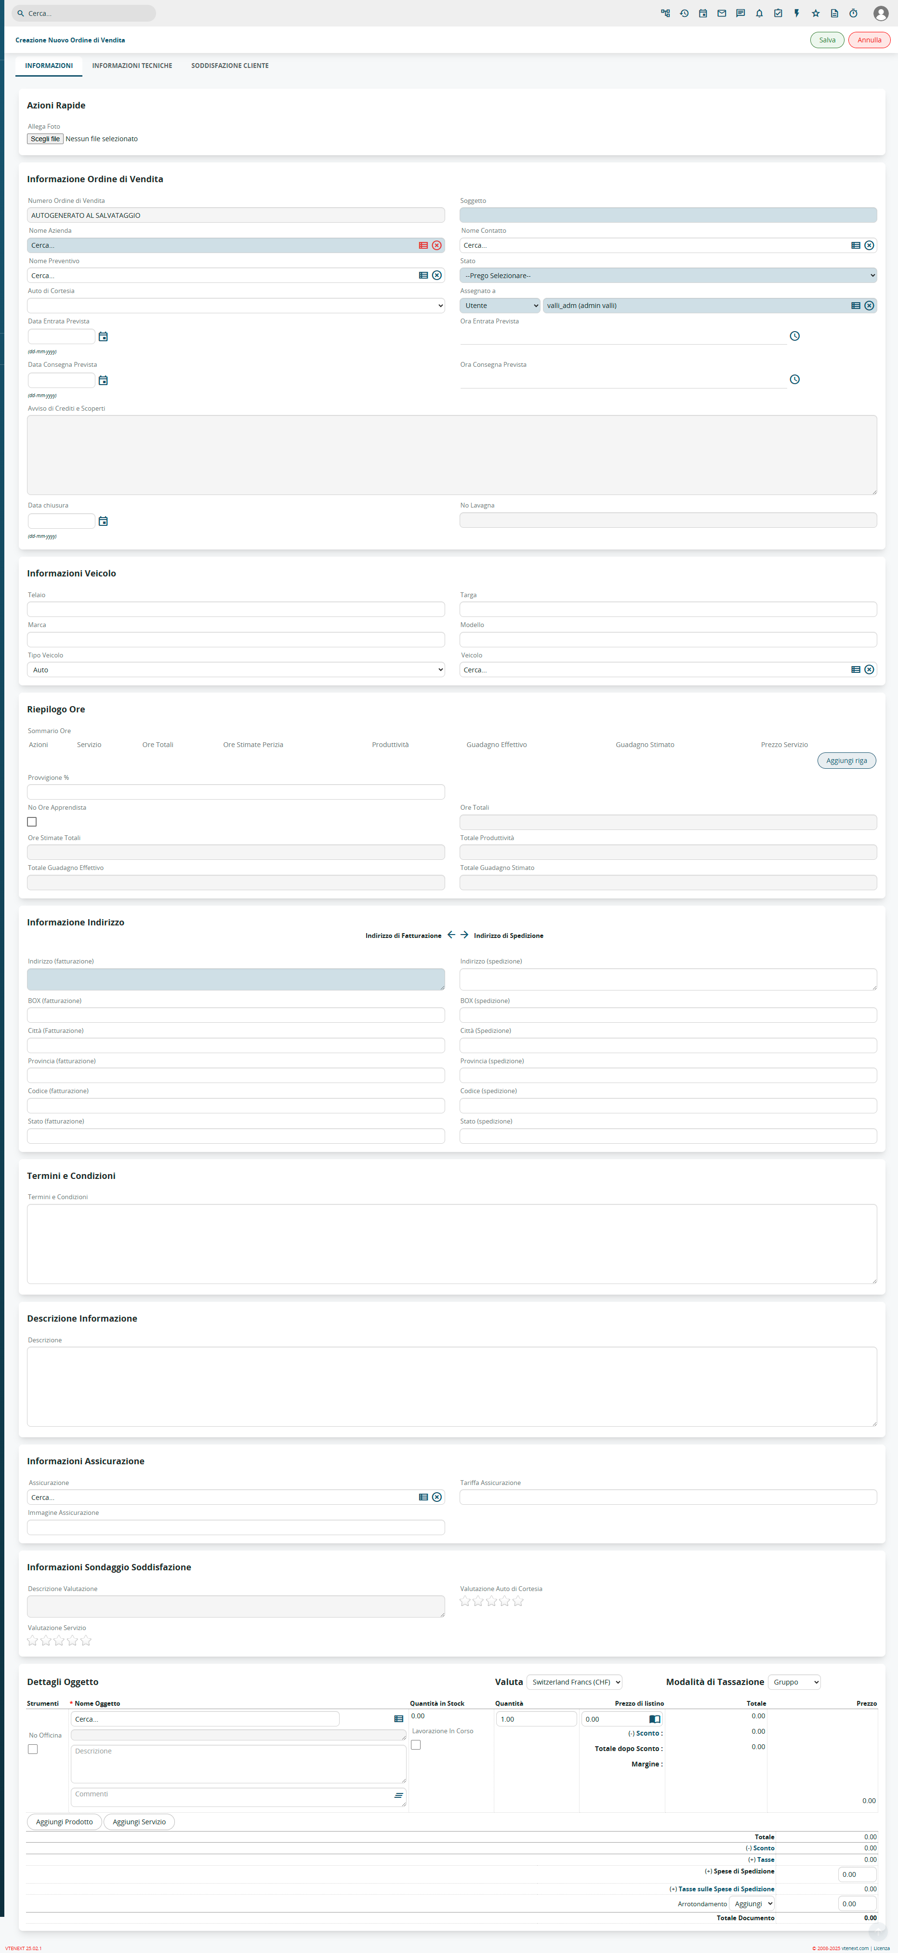Open the Valuta currency dropdown
This screenshot has width=898, height=1953.
click(574, 1682)
